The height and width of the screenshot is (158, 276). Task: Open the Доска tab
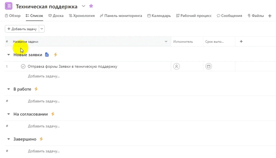[x=56, y=16]
